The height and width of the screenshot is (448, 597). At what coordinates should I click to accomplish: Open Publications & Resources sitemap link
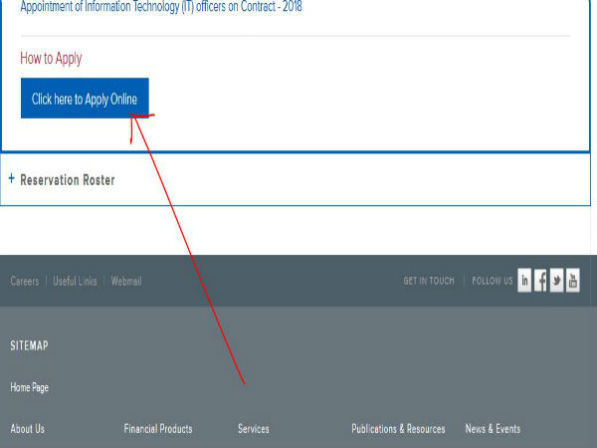398,428
